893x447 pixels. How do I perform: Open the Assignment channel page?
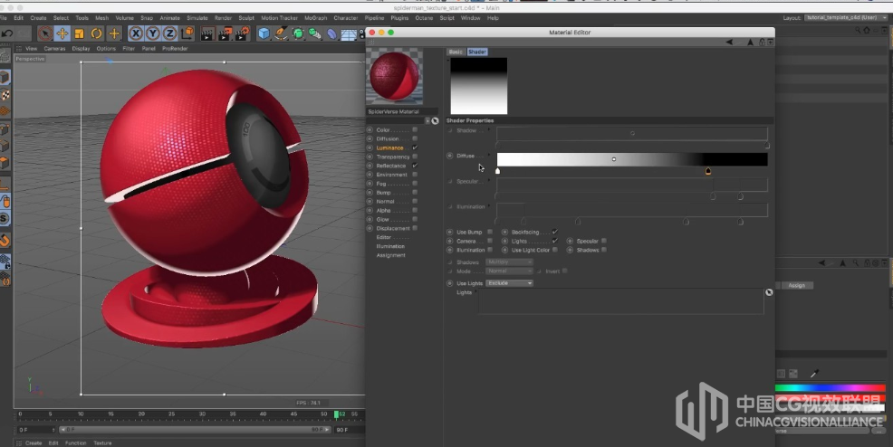tap(390, 255)
